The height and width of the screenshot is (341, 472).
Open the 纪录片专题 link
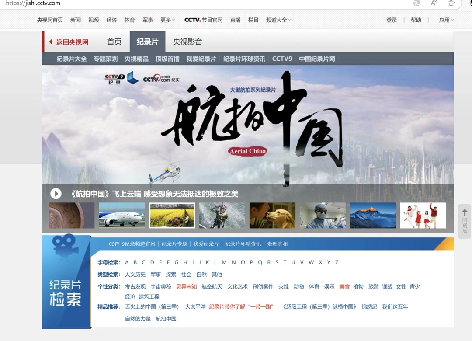tap(174, 244)
